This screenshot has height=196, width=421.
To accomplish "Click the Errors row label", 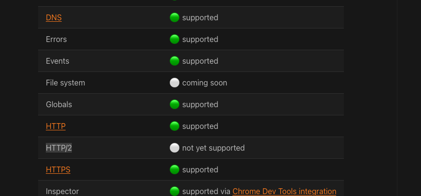I will tap(56, 40).
